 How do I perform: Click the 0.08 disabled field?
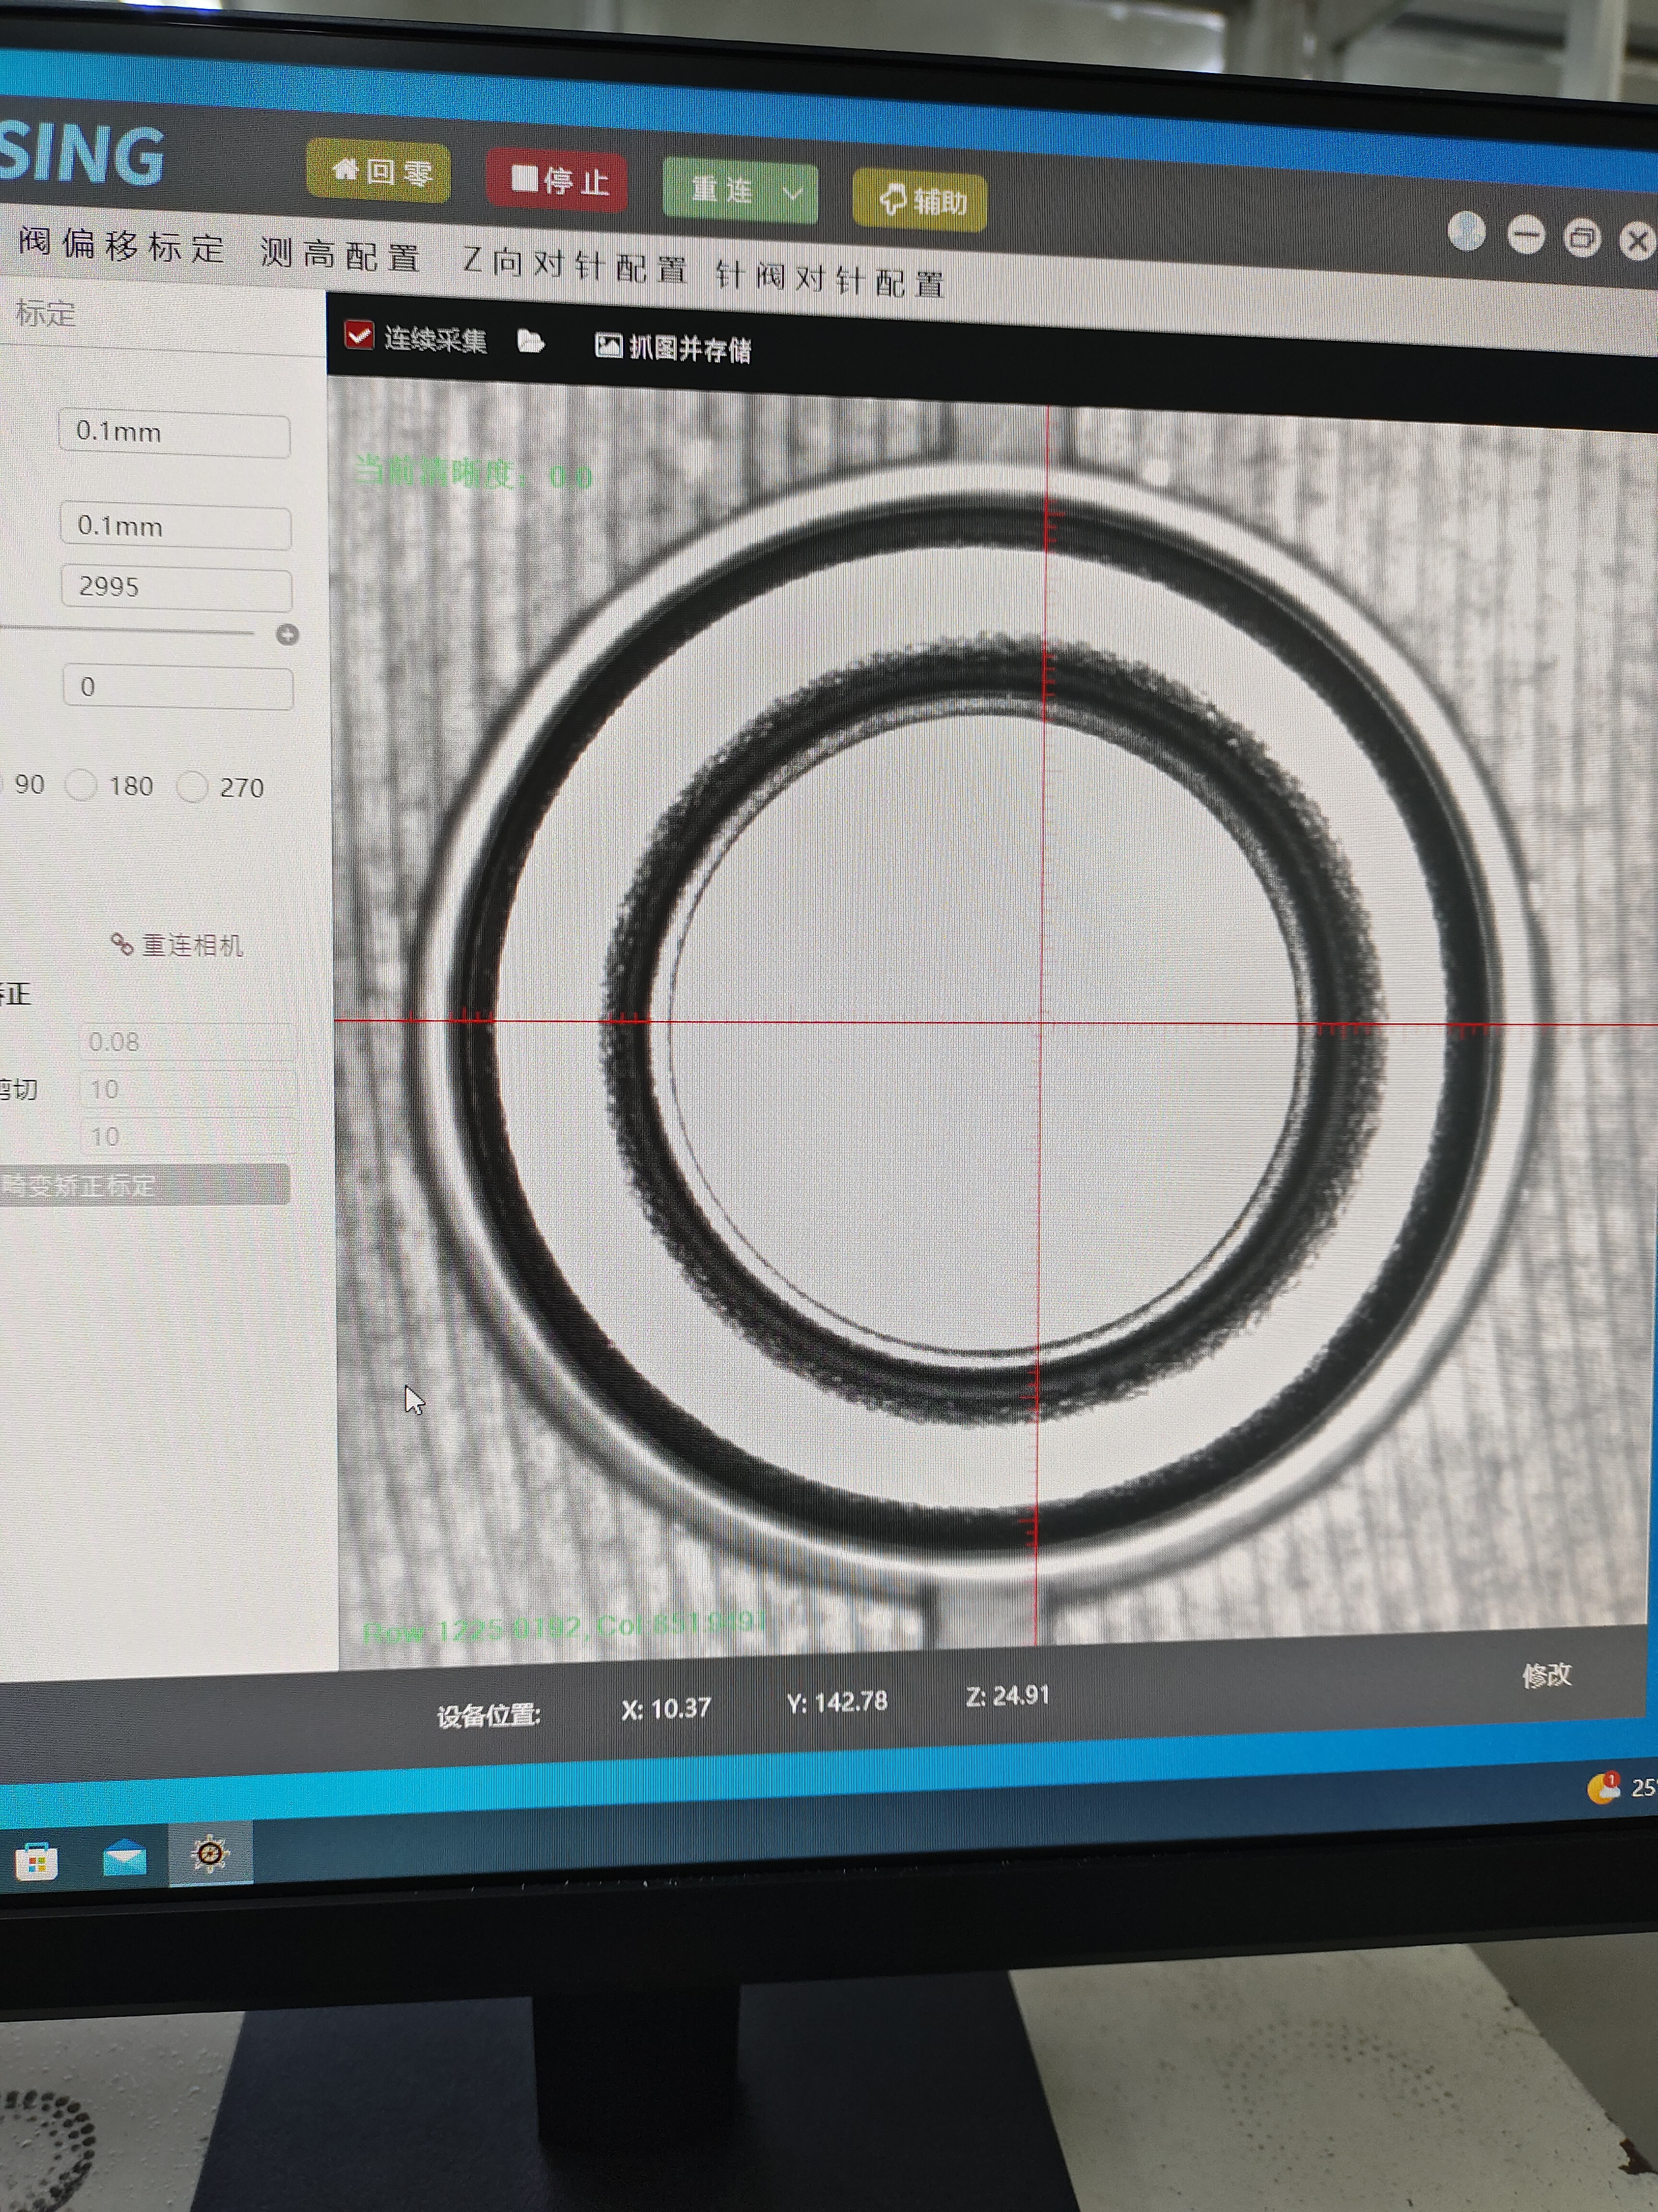coord(187,1042)
